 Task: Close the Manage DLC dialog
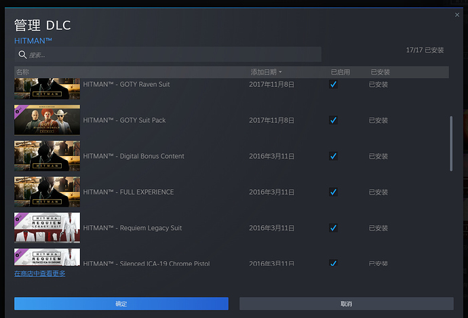(457, 15)
